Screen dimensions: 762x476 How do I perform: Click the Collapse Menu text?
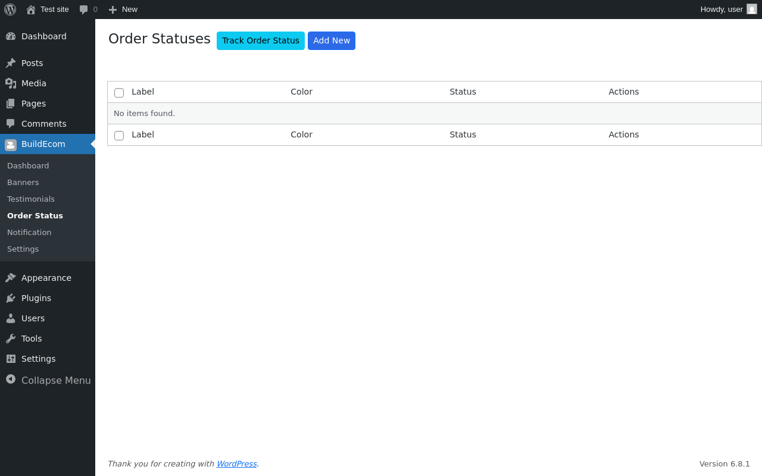point(56,380)
